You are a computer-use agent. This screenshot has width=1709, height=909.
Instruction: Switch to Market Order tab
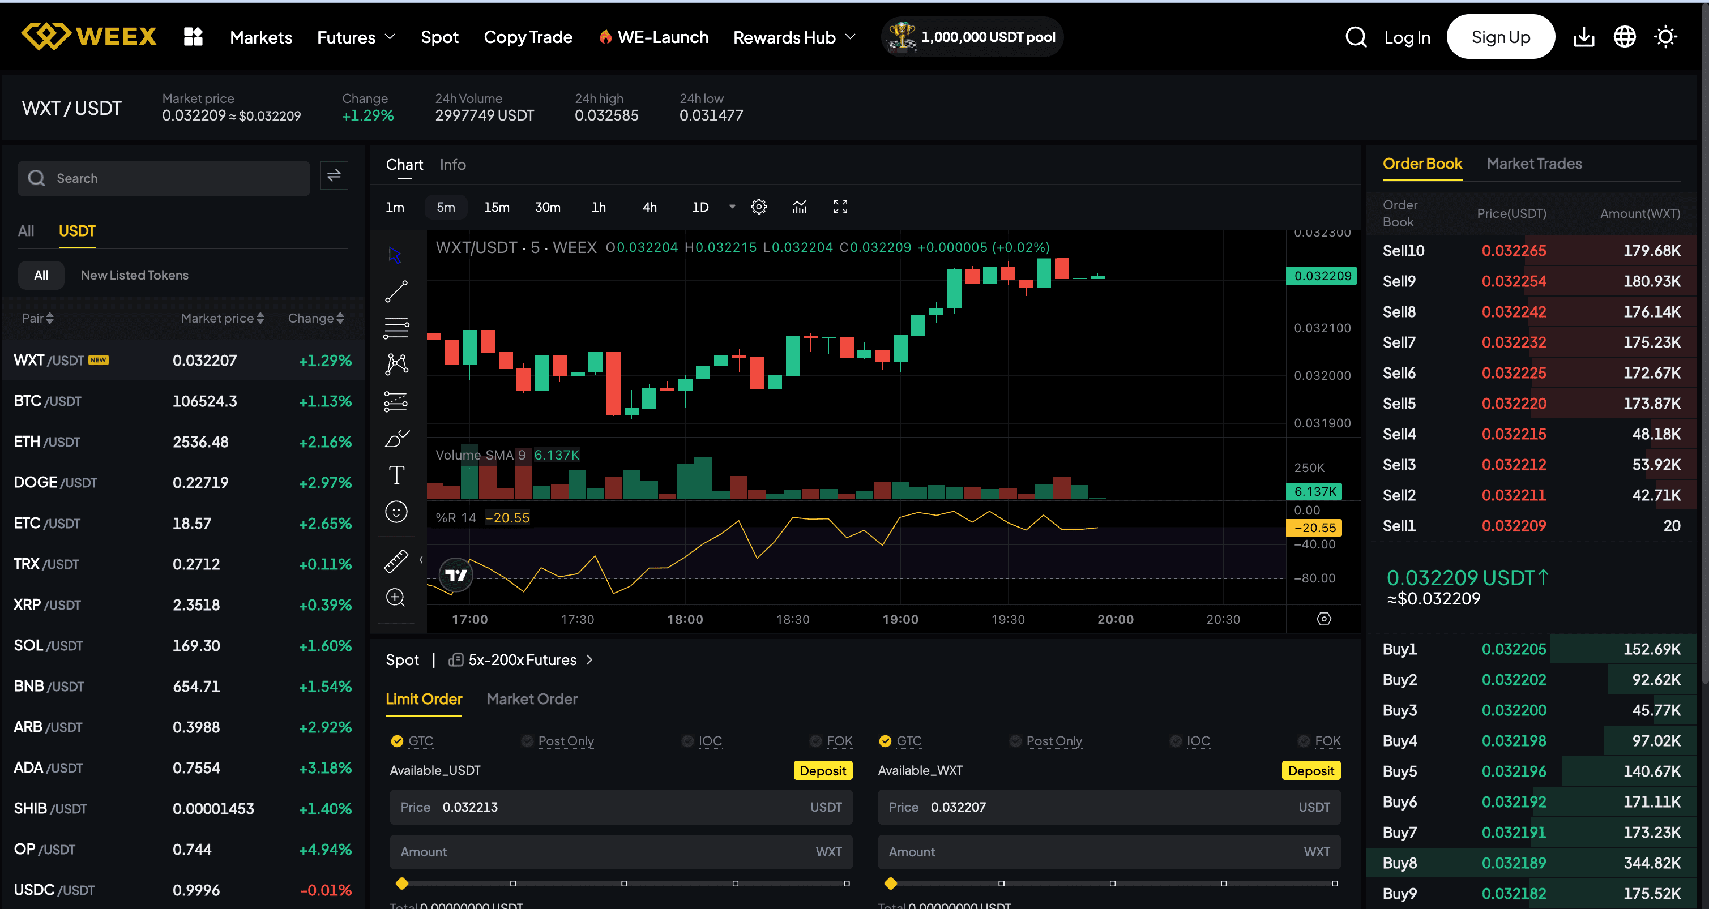[532, 699]
